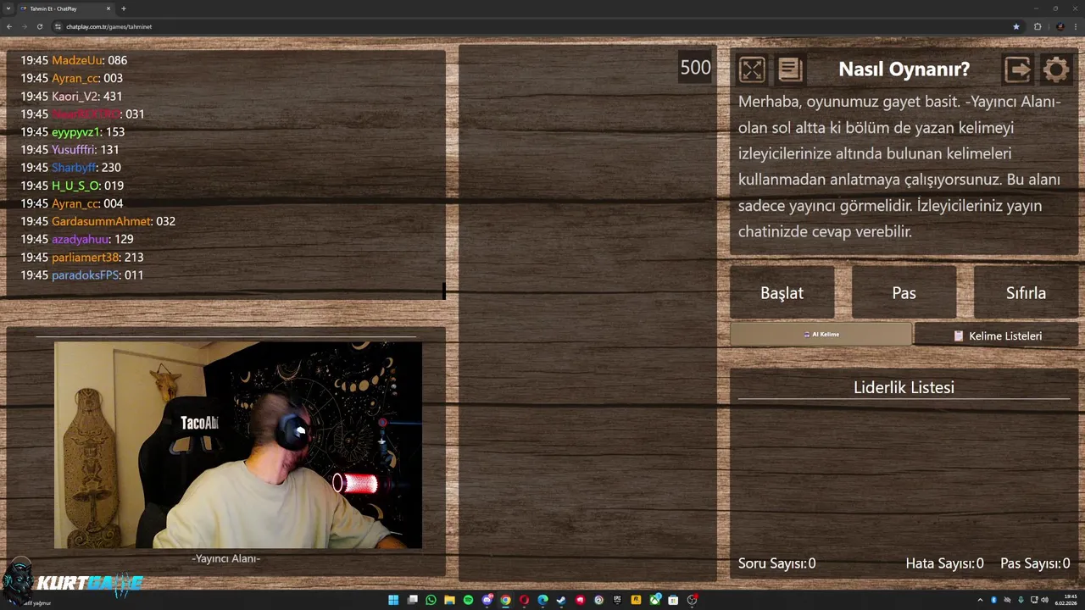Screen dimensions: 1085x610
Task: Click the Hata Sayısı: 0 counter
Action: (x=944, y=563)
